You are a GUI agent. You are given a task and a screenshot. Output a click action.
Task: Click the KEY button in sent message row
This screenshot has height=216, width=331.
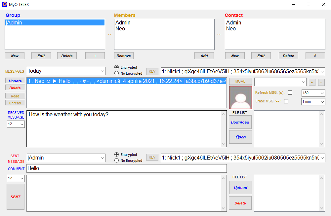pyautogui.click(x=152, y=157)
